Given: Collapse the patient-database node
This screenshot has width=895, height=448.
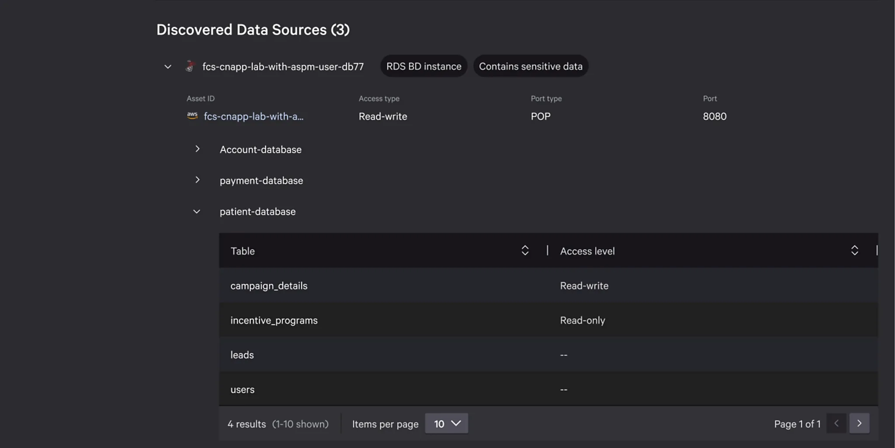Looking at the screenshot, I should 197,212.
